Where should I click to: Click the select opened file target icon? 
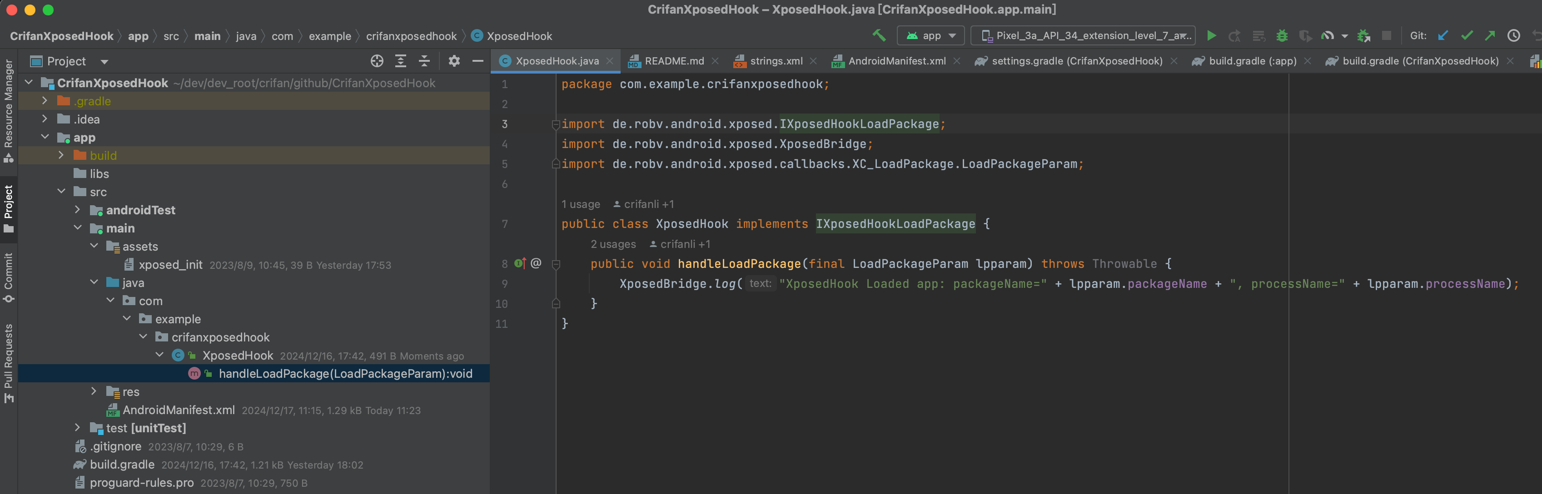point(377,61)
